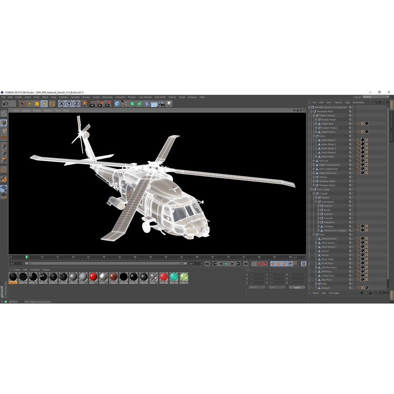
Task: Toggle layer checkbox for Fuse Comps
Action: click(x=350, y=189)
